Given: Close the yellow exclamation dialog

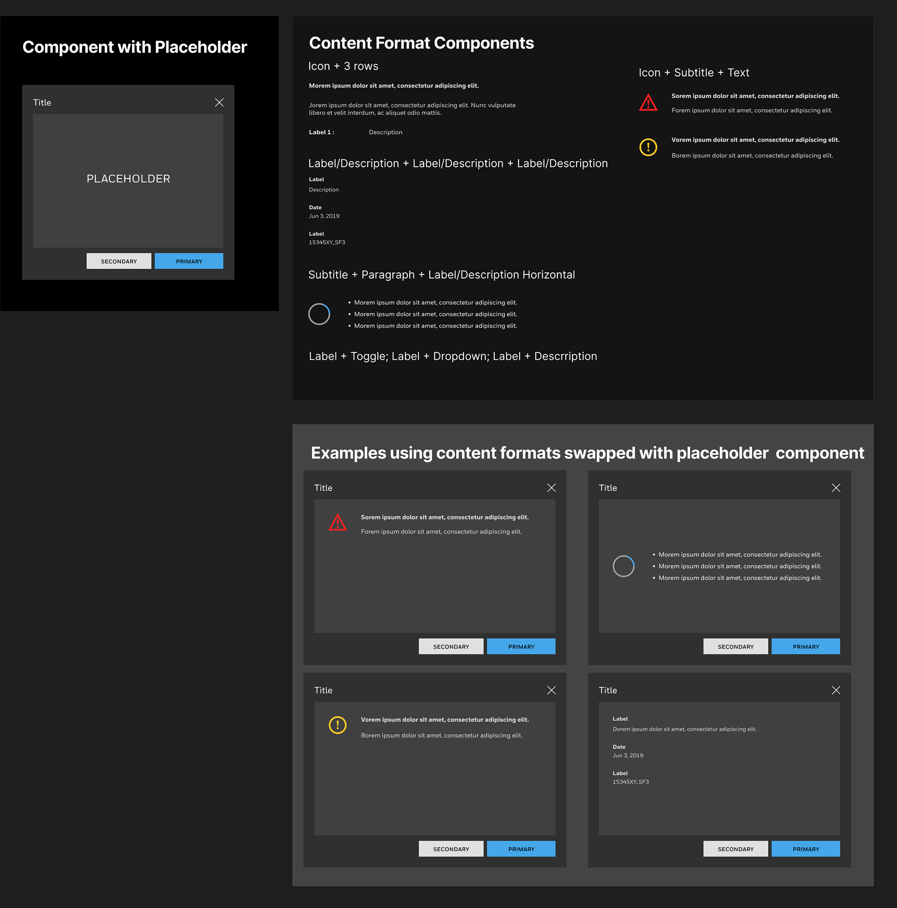Looking at the screenshot, I should [x=551, y=690].
